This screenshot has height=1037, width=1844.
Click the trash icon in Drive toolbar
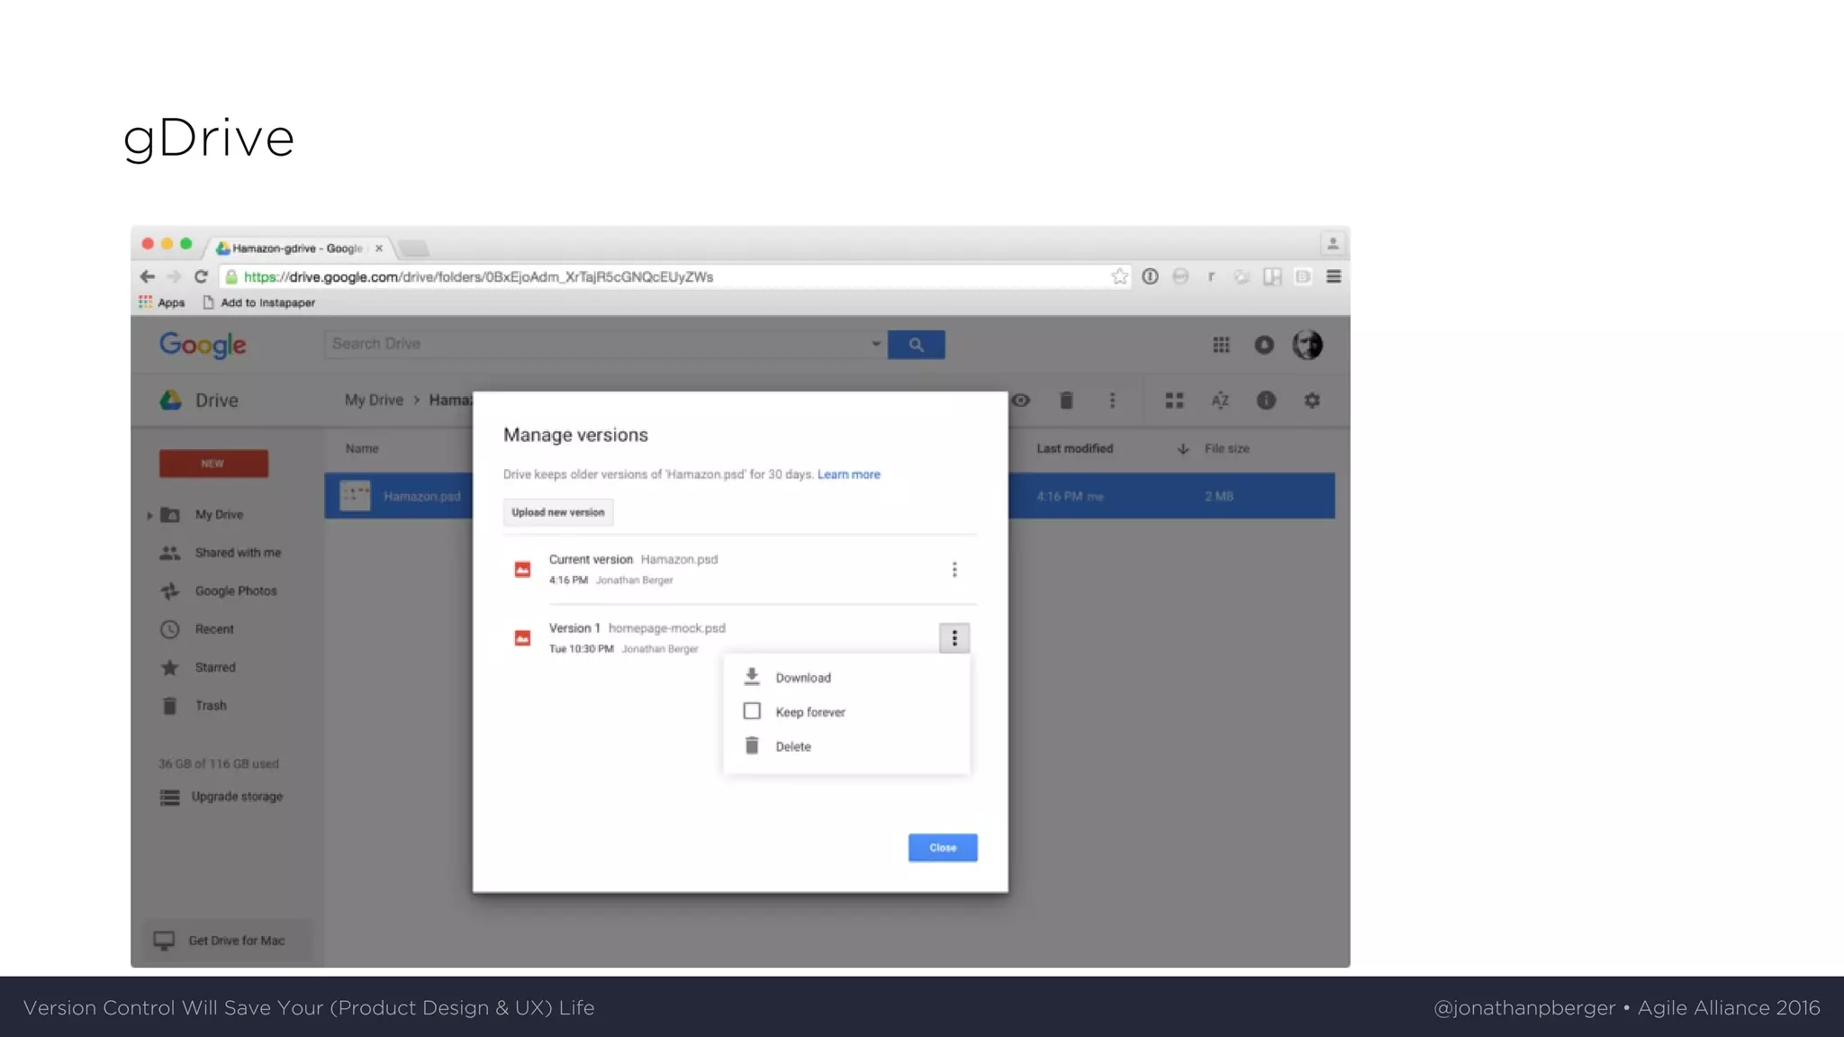(x=1066, y=401)
